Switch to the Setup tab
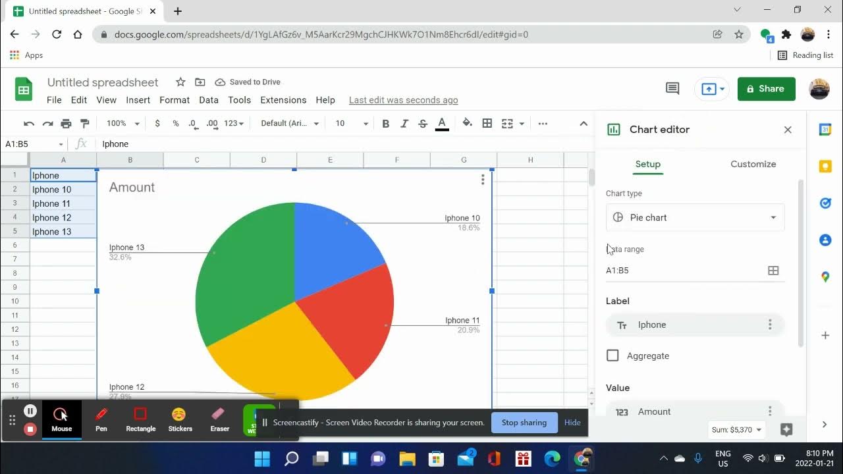The height and width of the screenshot is (474, 843). (648, 164)
